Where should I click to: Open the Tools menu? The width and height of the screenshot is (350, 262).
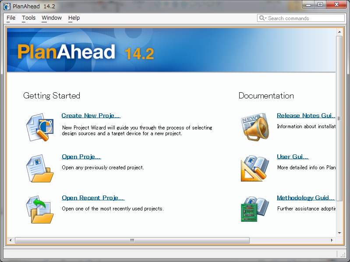tap(29, 18)
